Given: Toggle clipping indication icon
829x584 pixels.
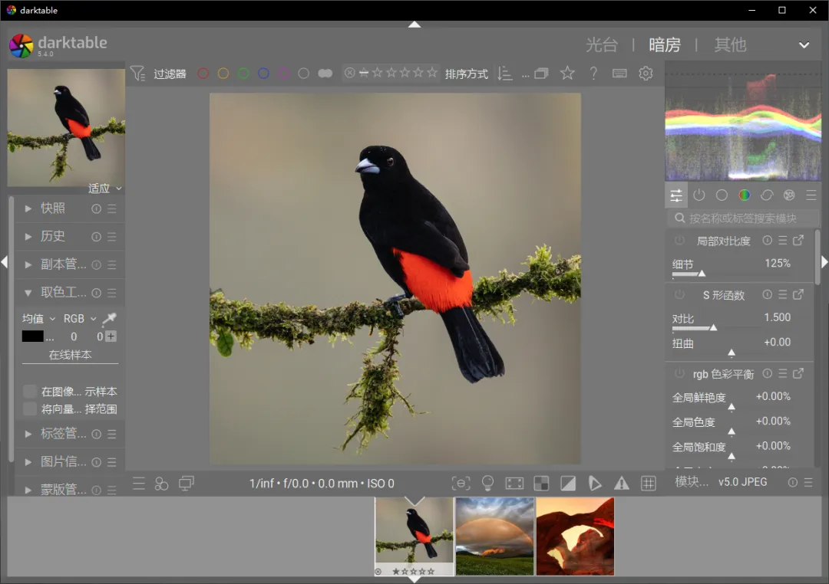Looking at the screenshot, I should [x=568, y=483].
